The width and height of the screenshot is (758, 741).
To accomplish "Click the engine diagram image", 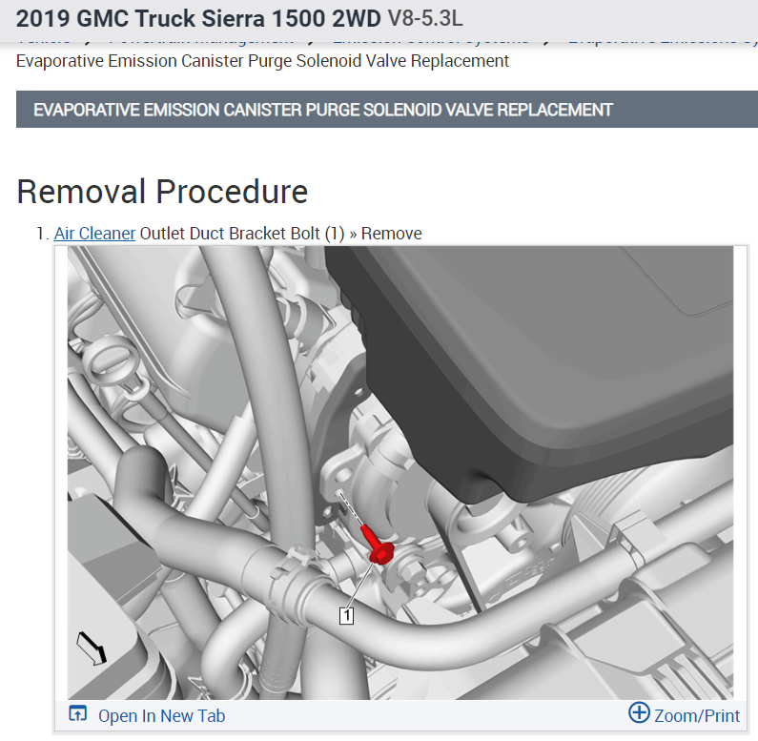I will 400,473.
